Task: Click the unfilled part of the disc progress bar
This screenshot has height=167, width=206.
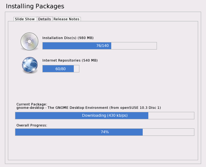Action: tap(134, 46)
